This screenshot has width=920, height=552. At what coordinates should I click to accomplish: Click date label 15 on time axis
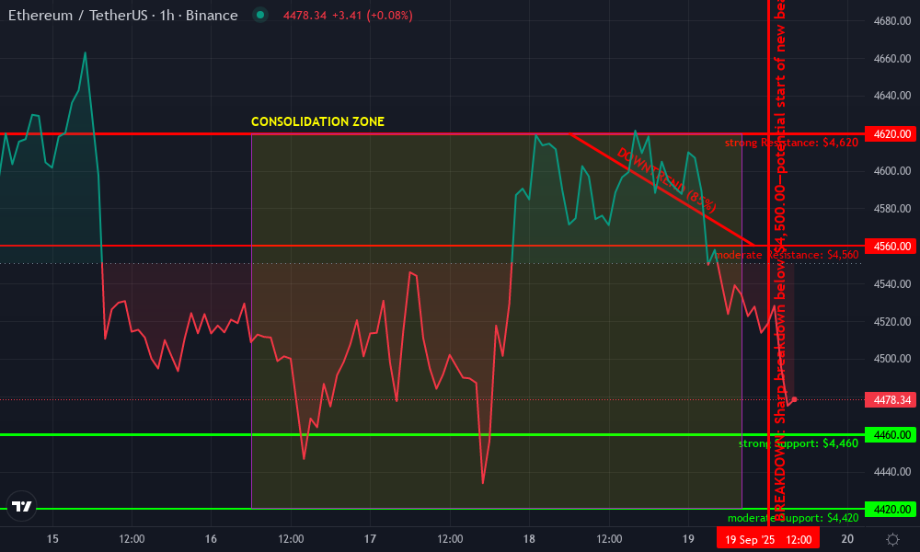pos(52,538)
